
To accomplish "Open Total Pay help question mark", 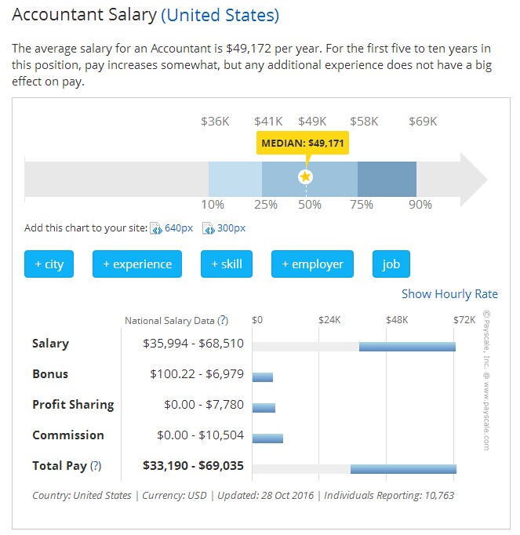I will 96,466.
